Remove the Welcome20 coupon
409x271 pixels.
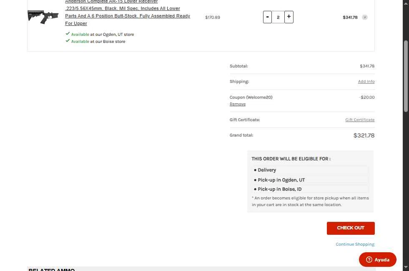[x=238, y=104]
